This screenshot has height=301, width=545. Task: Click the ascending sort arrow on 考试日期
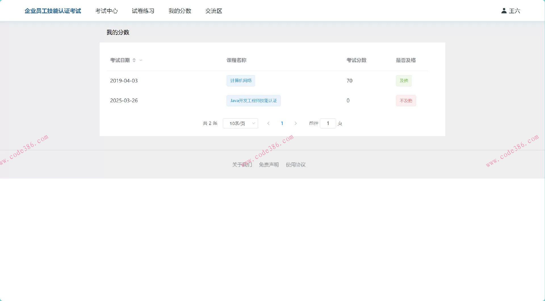134,59
